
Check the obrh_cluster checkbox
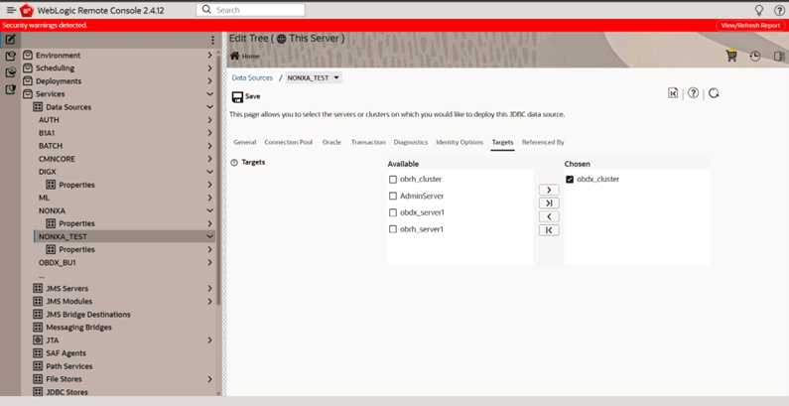point(393,179)
